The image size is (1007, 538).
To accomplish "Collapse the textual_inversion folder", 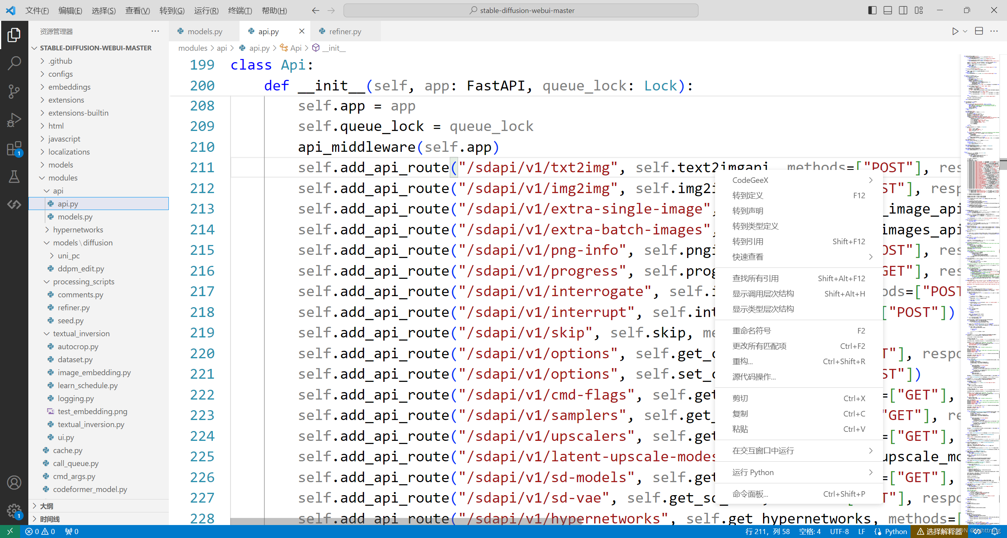I will click(x=81, y=333).
